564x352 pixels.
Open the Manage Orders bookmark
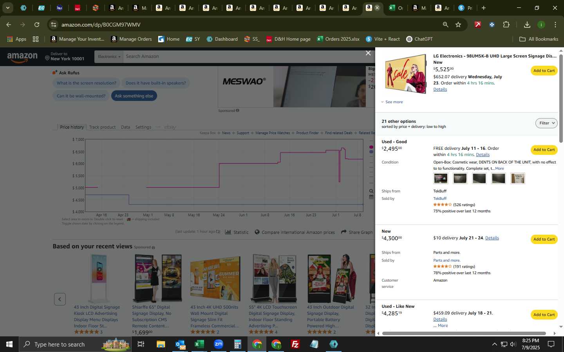coord(131,39)
